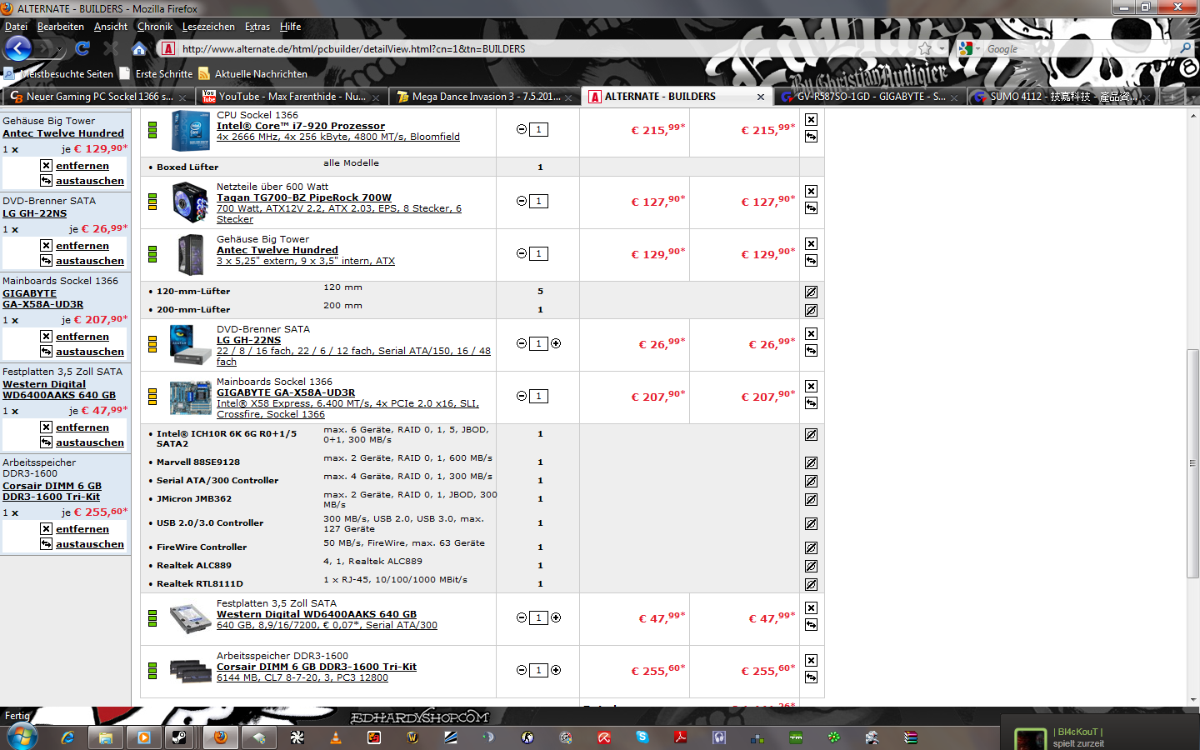Bookmark this page with the star icon

pyautogui.click(x=925, y=48)
